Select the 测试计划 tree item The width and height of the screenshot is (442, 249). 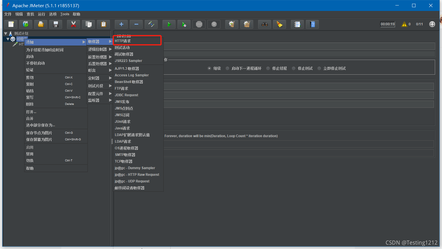click(x=21, y=33)
